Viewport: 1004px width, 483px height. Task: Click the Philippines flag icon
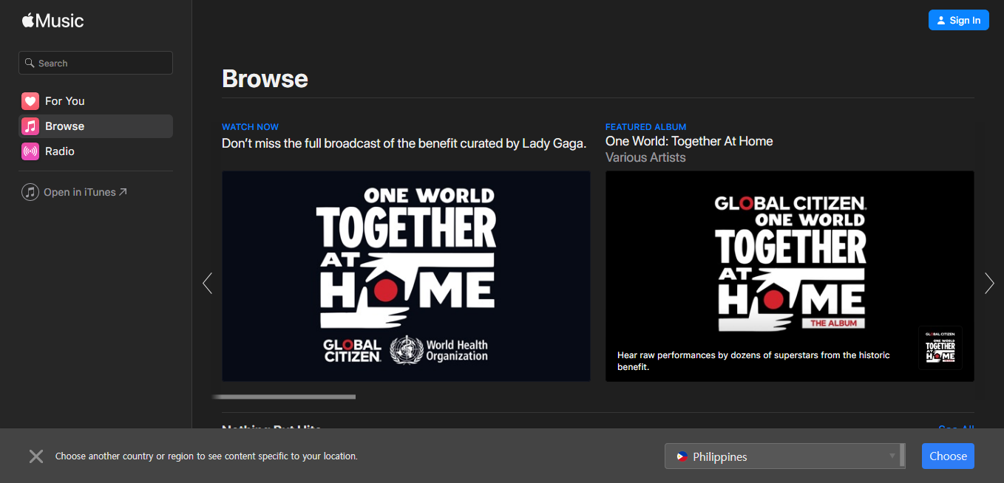coord(682,457)
